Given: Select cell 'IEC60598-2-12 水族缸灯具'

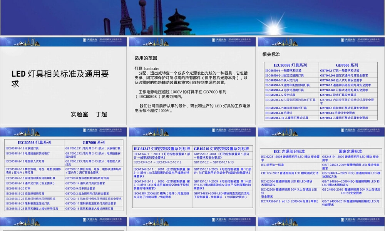Looking at the screenshot, I should point(34,149).
